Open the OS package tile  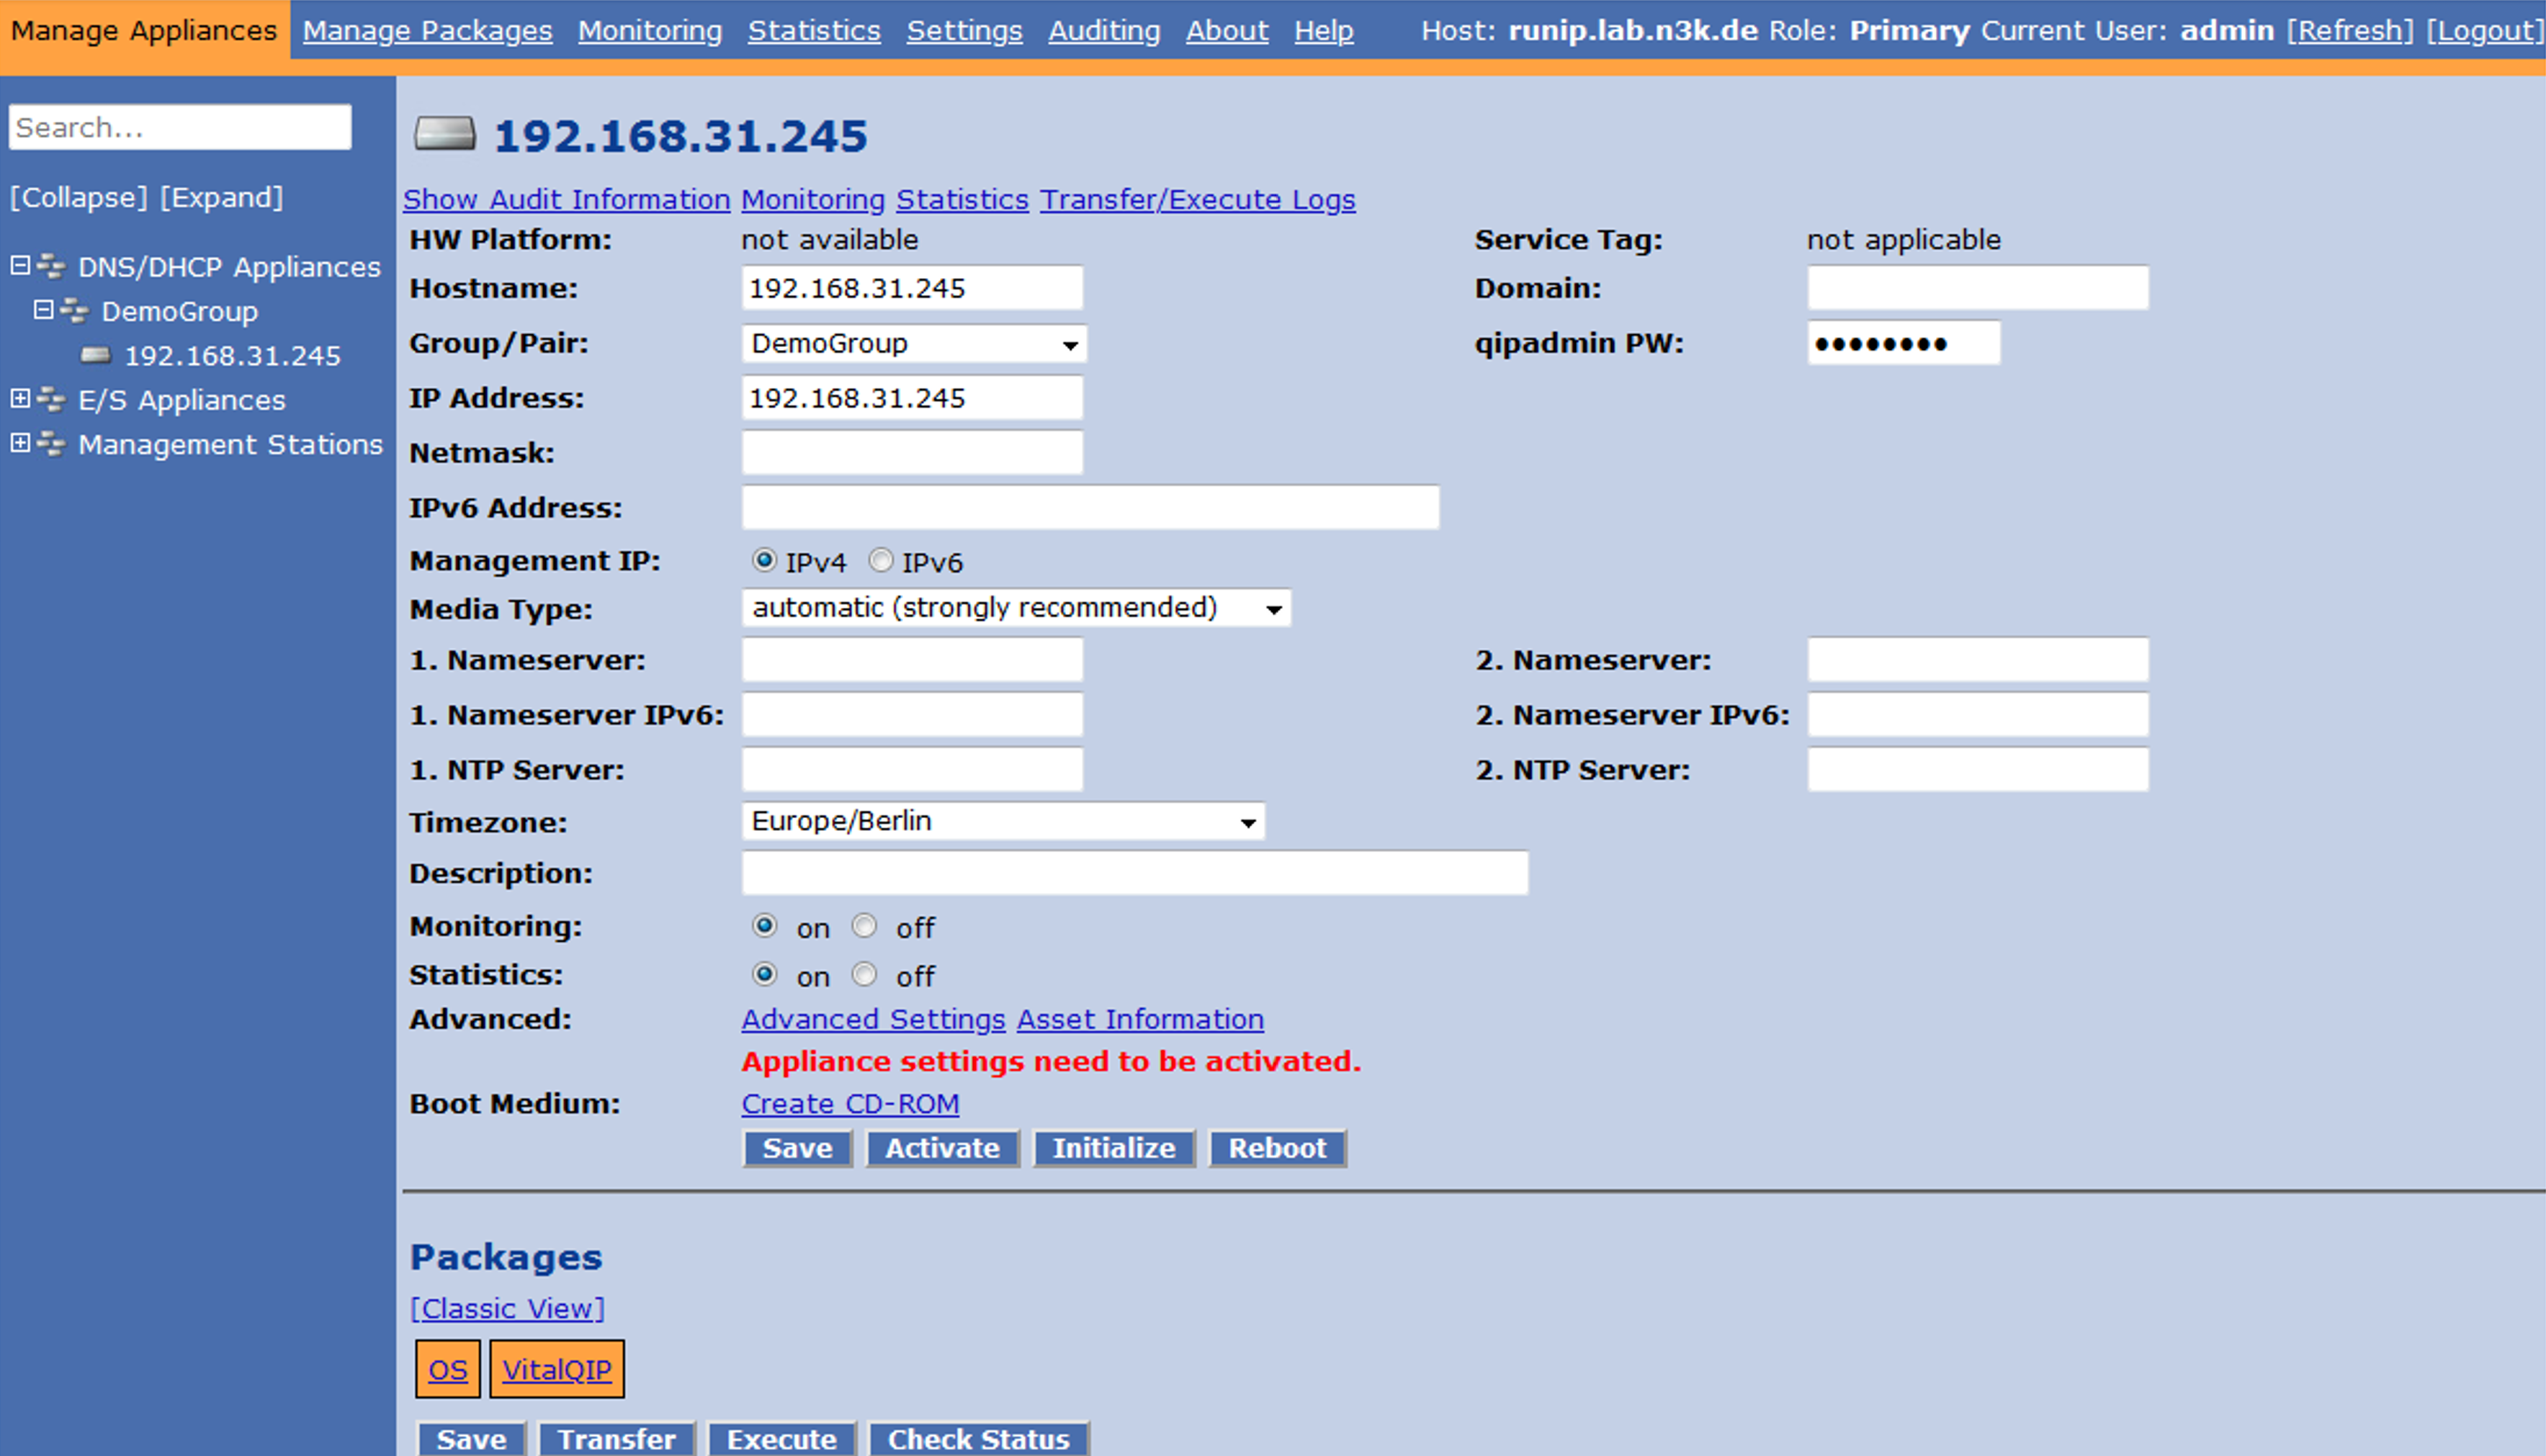[x=447, y=1369]
